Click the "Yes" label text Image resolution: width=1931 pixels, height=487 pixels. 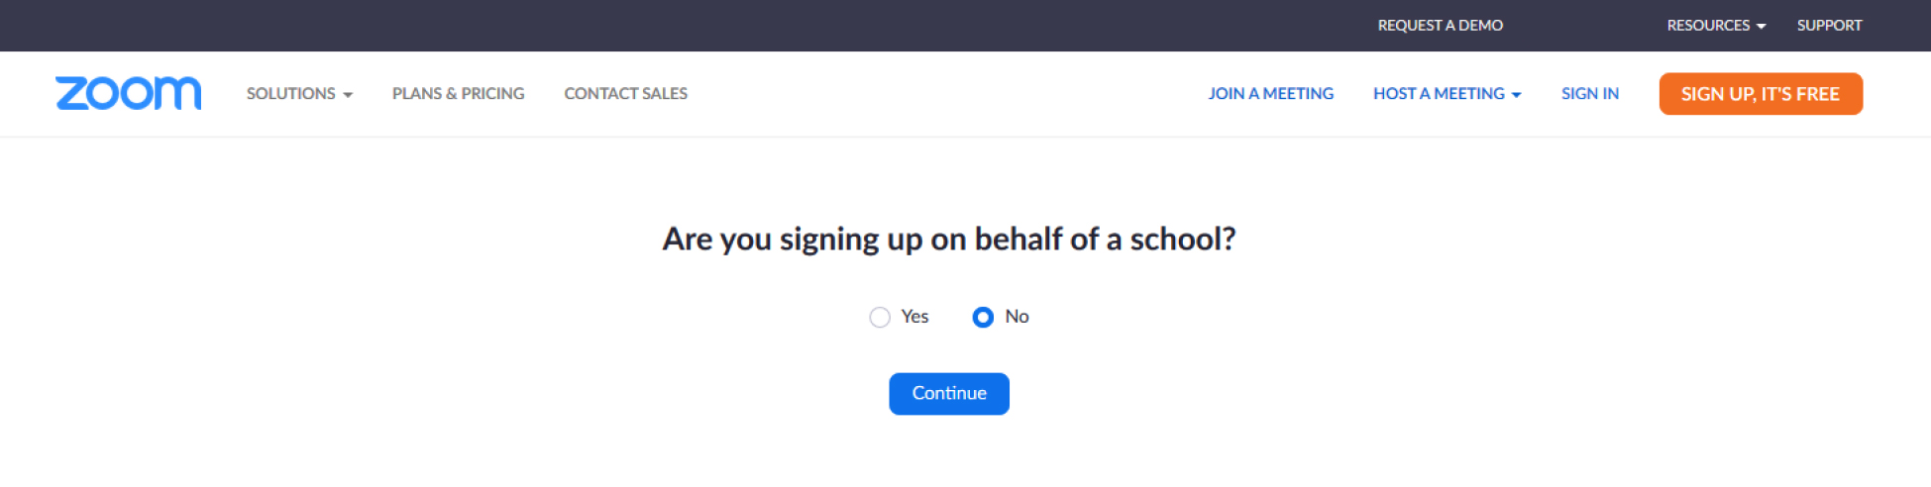[x=914, y=317]
